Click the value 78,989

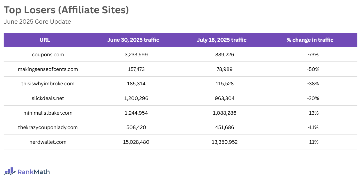coord(225,69)
